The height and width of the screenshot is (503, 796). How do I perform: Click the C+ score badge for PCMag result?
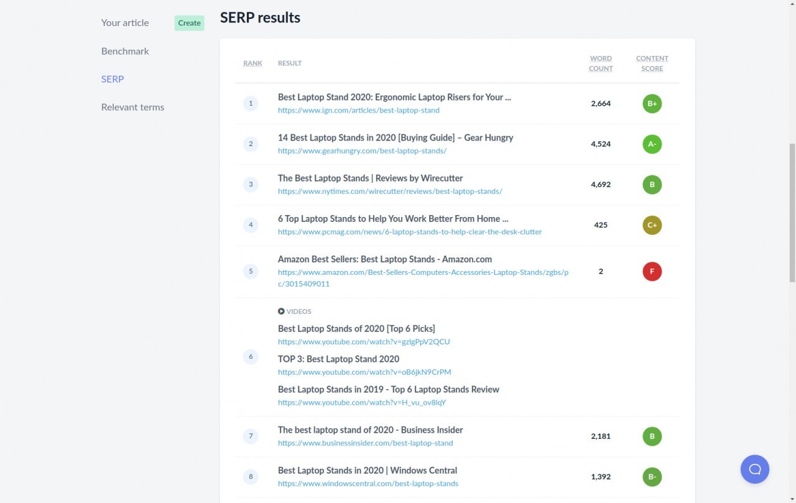(x=652, y=225)
